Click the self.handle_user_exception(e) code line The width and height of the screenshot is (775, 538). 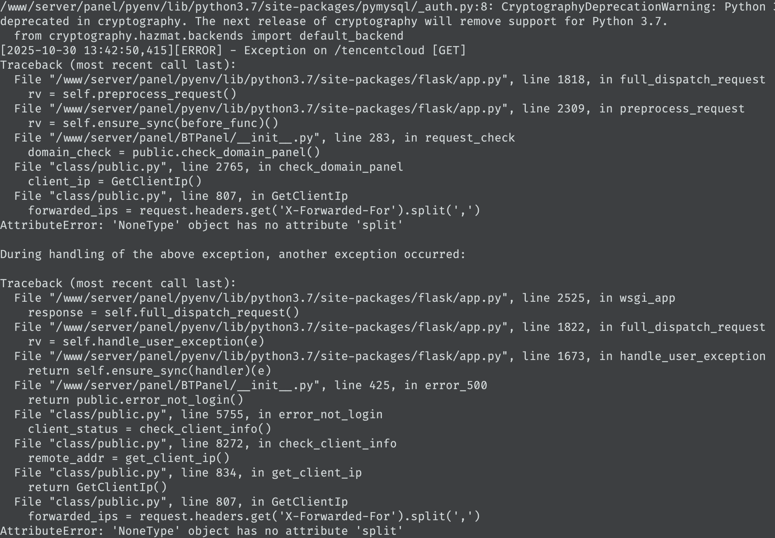coord(146,342)
